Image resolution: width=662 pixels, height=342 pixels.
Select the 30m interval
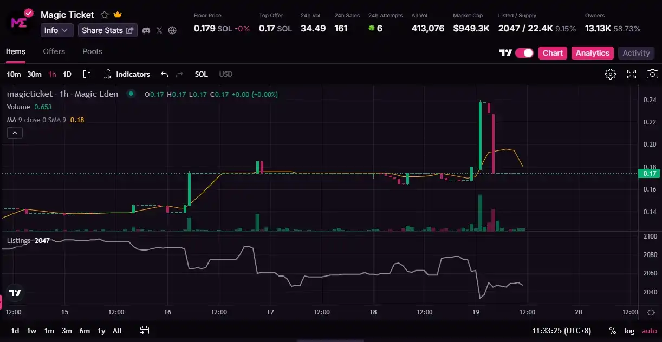[x=34, y=74]
